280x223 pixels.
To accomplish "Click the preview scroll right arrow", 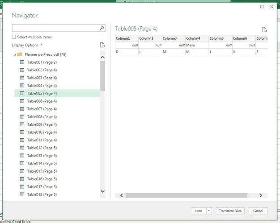I will [260, 195].
